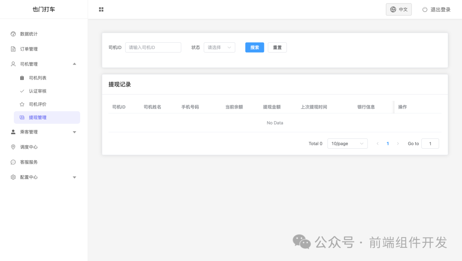Select 提现管理 submenu item
Image resolution: width=462 pixels, height=261 pixels.
(x=47, y=117)
